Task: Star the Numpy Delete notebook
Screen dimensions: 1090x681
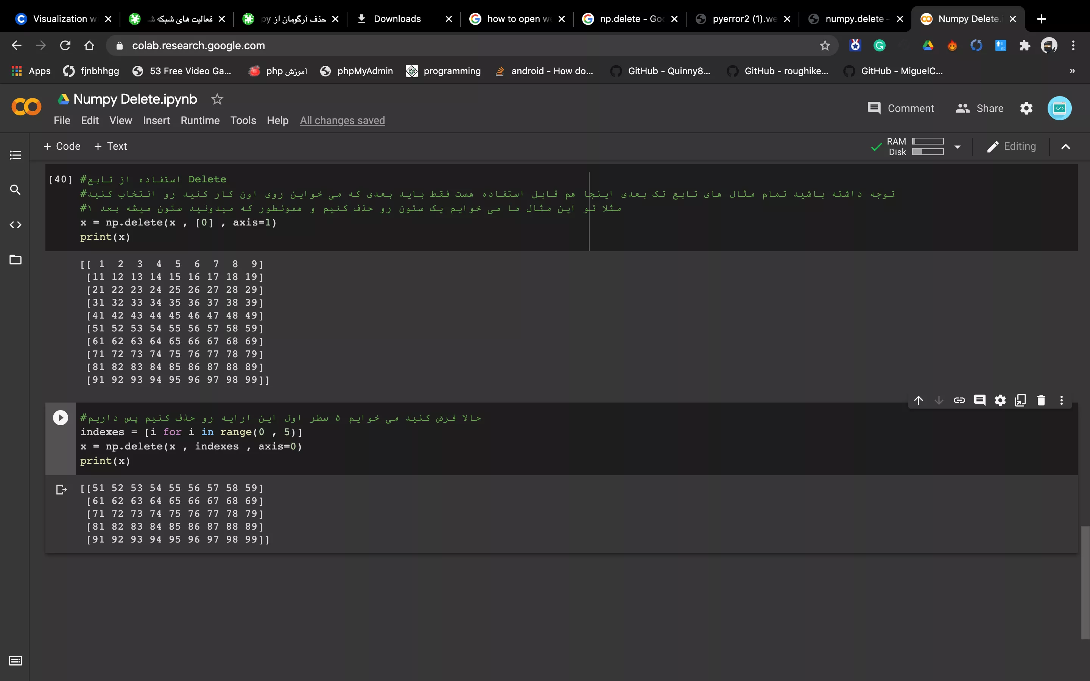Action: coord(217,99)
